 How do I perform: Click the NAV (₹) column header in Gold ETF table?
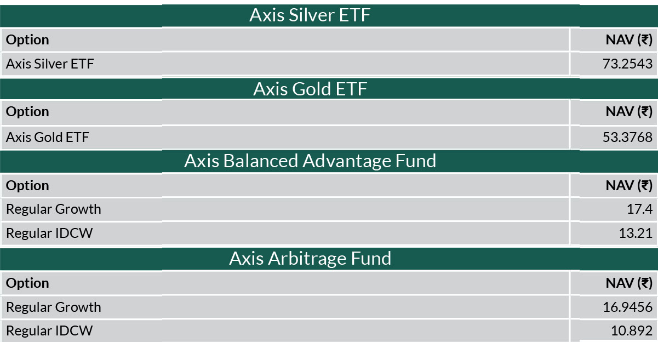[x=629, y=112]
